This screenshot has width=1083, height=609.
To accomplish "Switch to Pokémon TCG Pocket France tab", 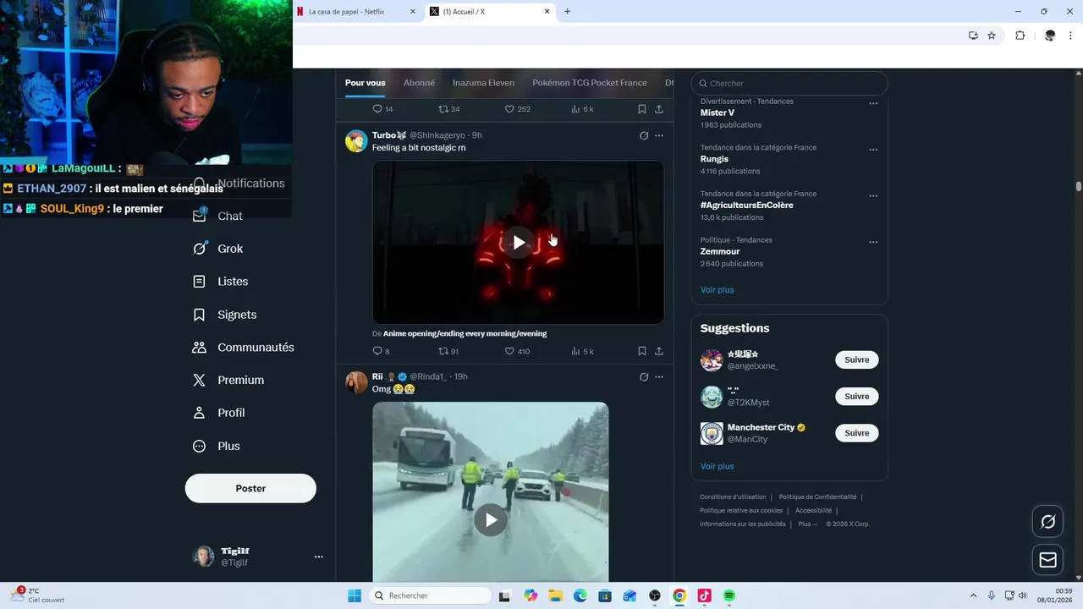I will tap(590, 83).
